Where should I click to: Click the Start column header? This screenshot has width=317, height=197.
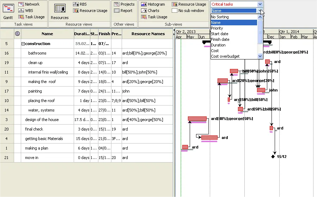pyautogui.click(x=94, y=34)
